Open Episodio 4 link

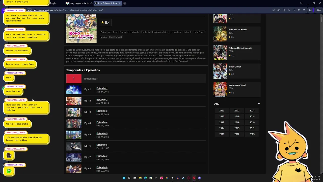(102, 122)
